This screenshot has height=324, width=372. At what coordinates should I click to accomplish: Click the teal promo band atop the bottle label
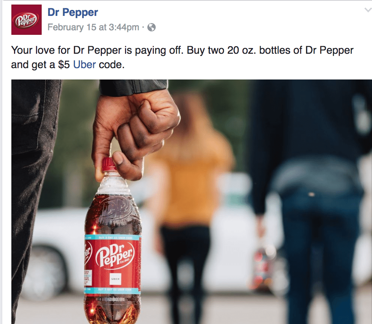(x=113, y=237)
